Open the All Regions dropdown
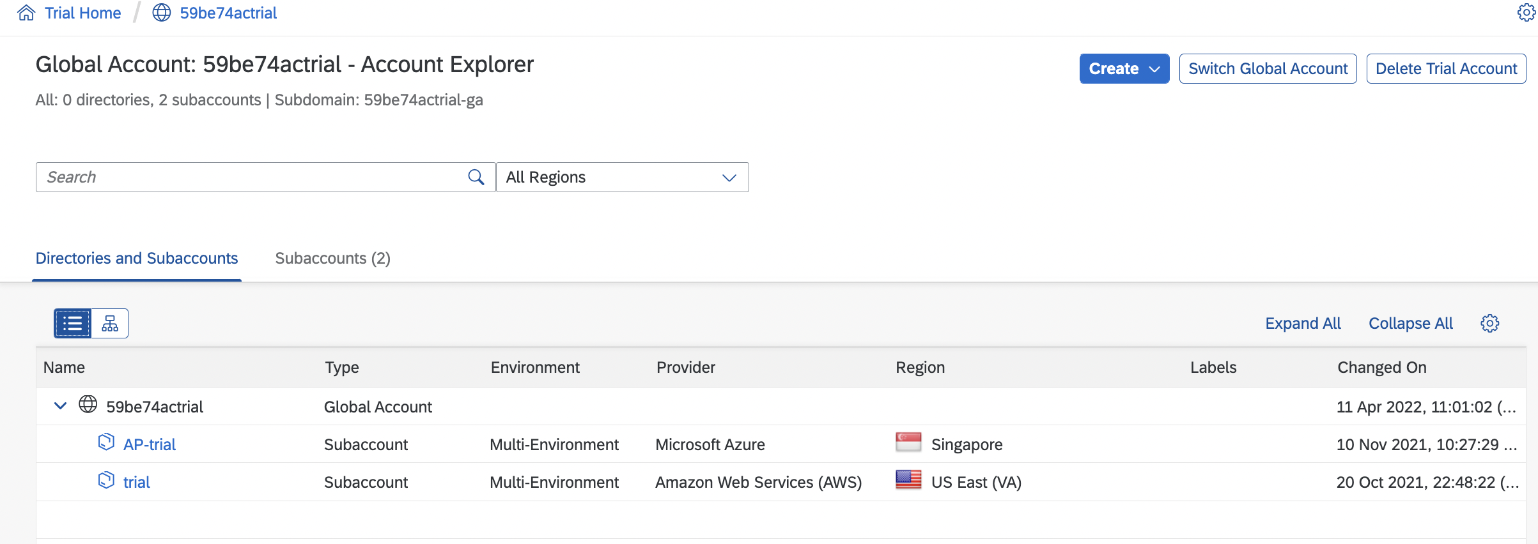 (x=622, y=177)
